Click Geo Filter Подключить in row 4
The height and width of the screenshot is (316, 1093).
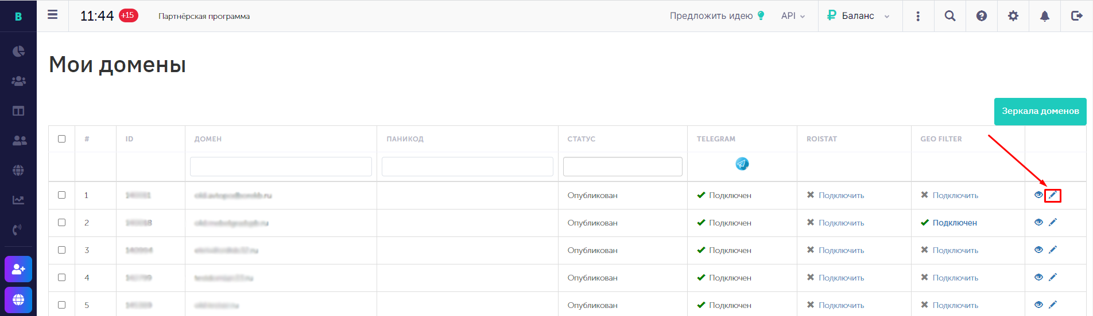[x=955, y=278]
